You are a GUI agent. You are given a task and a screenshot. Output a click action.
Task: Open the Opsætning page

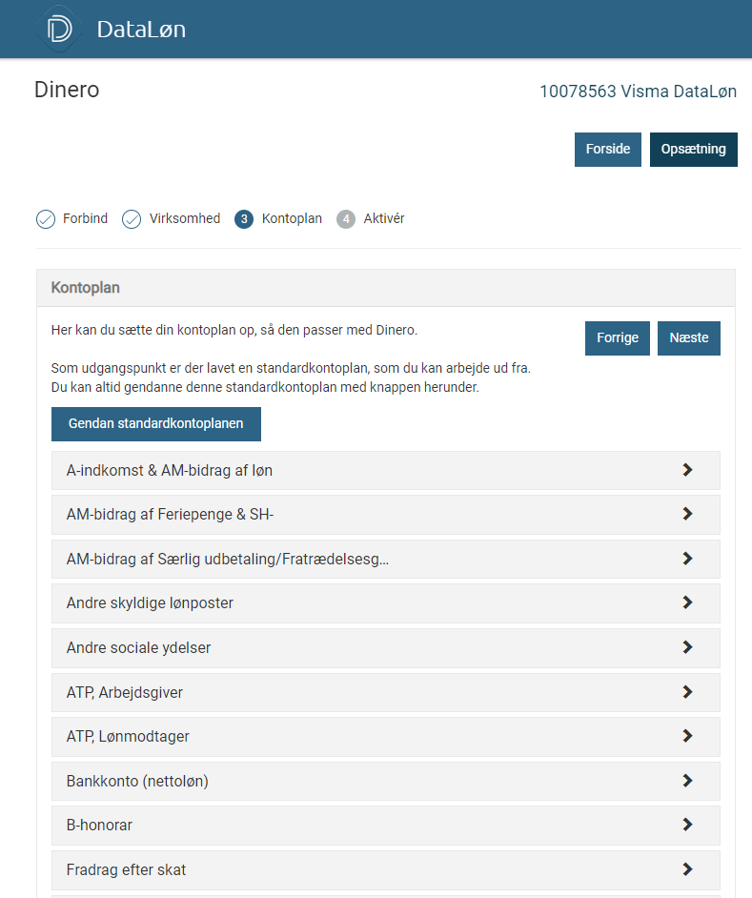[x=694, y=150]
